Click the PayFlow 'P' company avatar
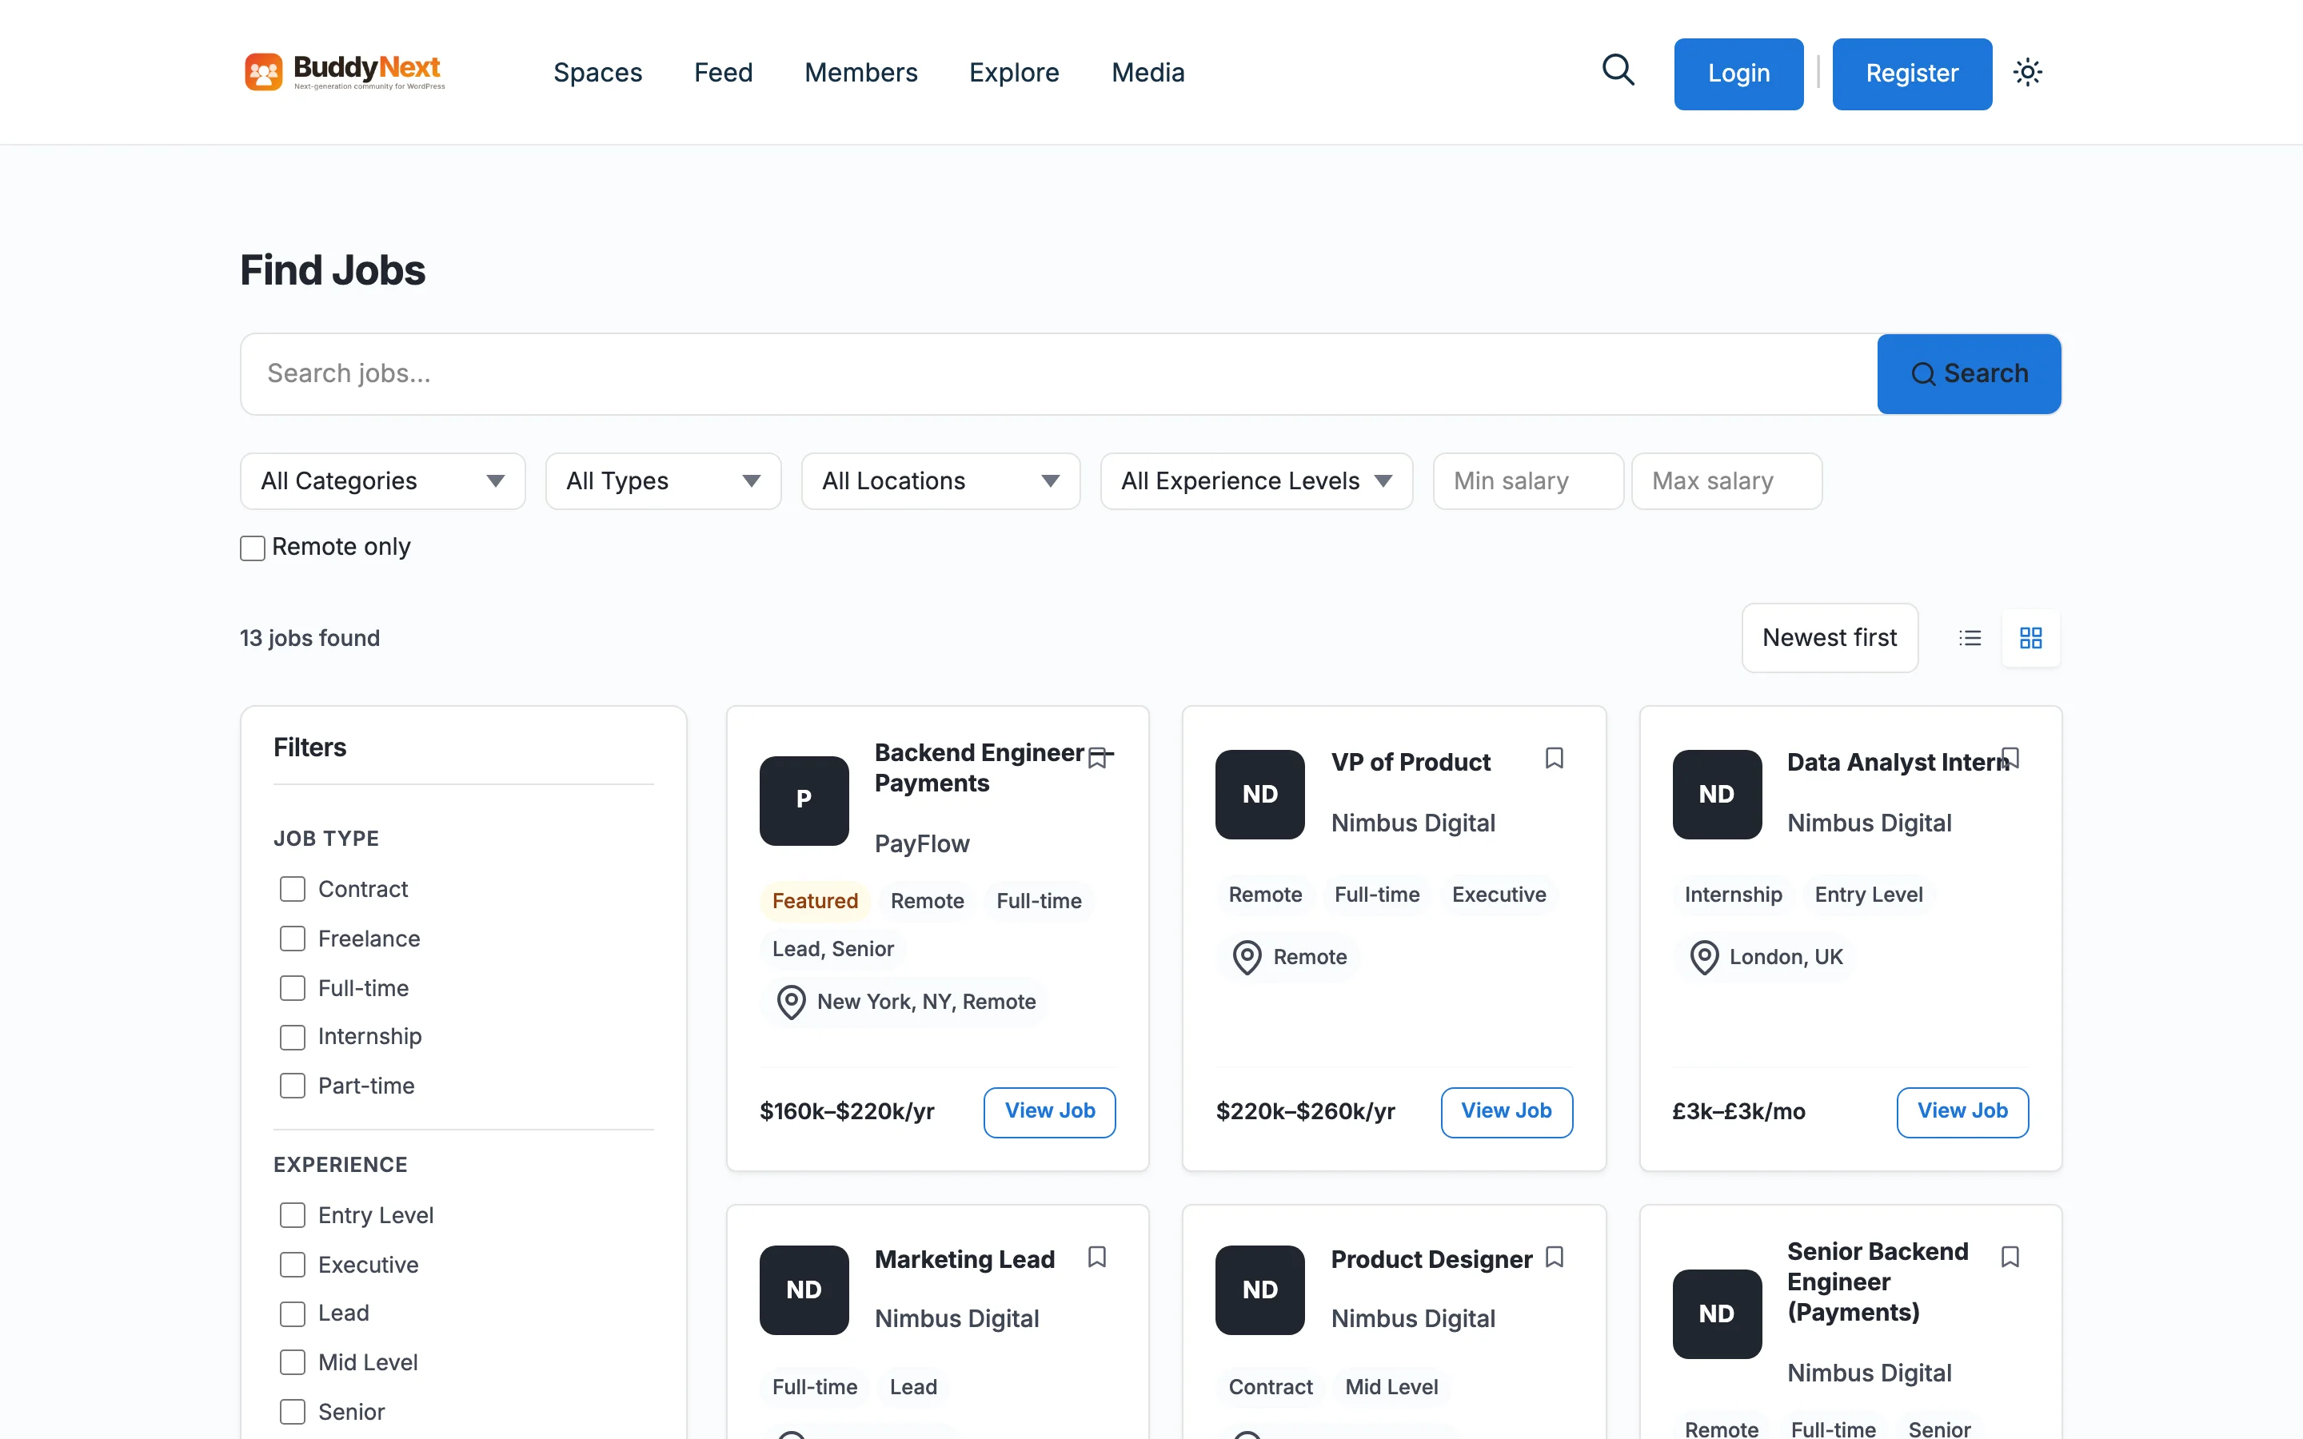 [804, 800]
